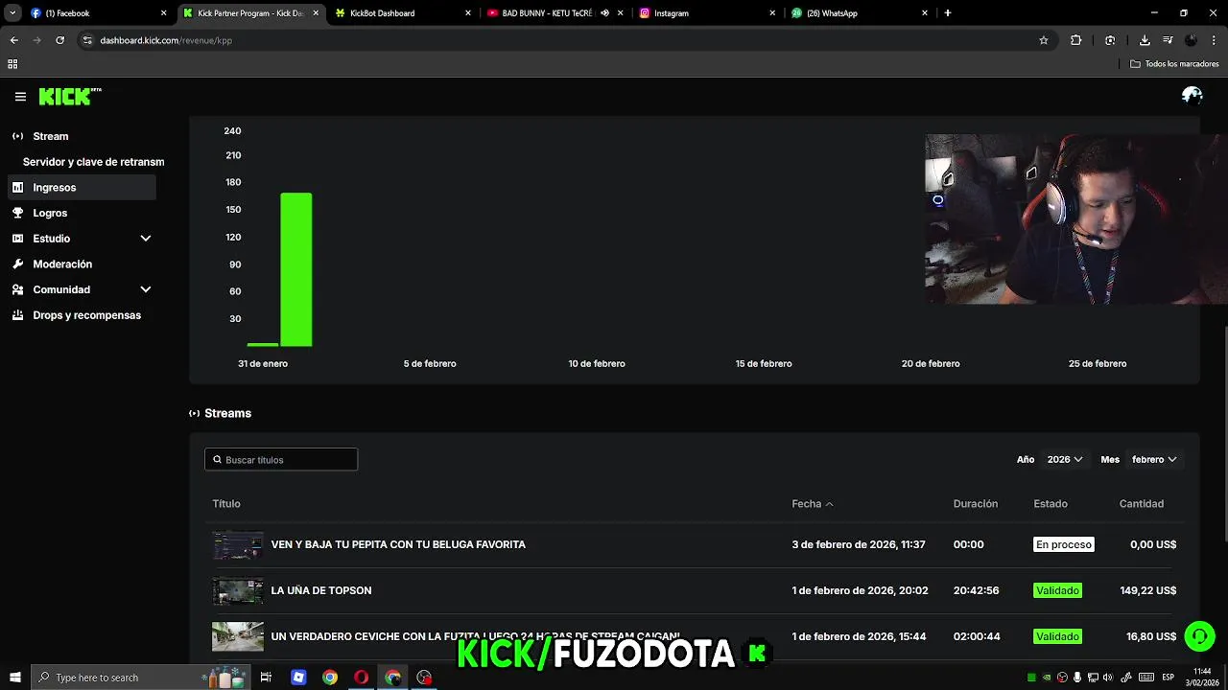Screen dimensions: 1228x690
Task: Open stream VEN Y BAJA TU PEPITA title
Action: tap(398, 544)
